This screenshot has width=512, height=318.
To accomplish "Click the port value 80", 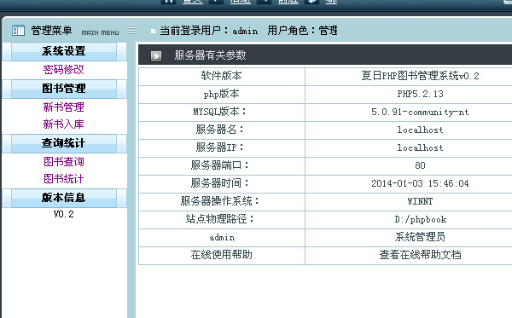I will tap(420, 165).
